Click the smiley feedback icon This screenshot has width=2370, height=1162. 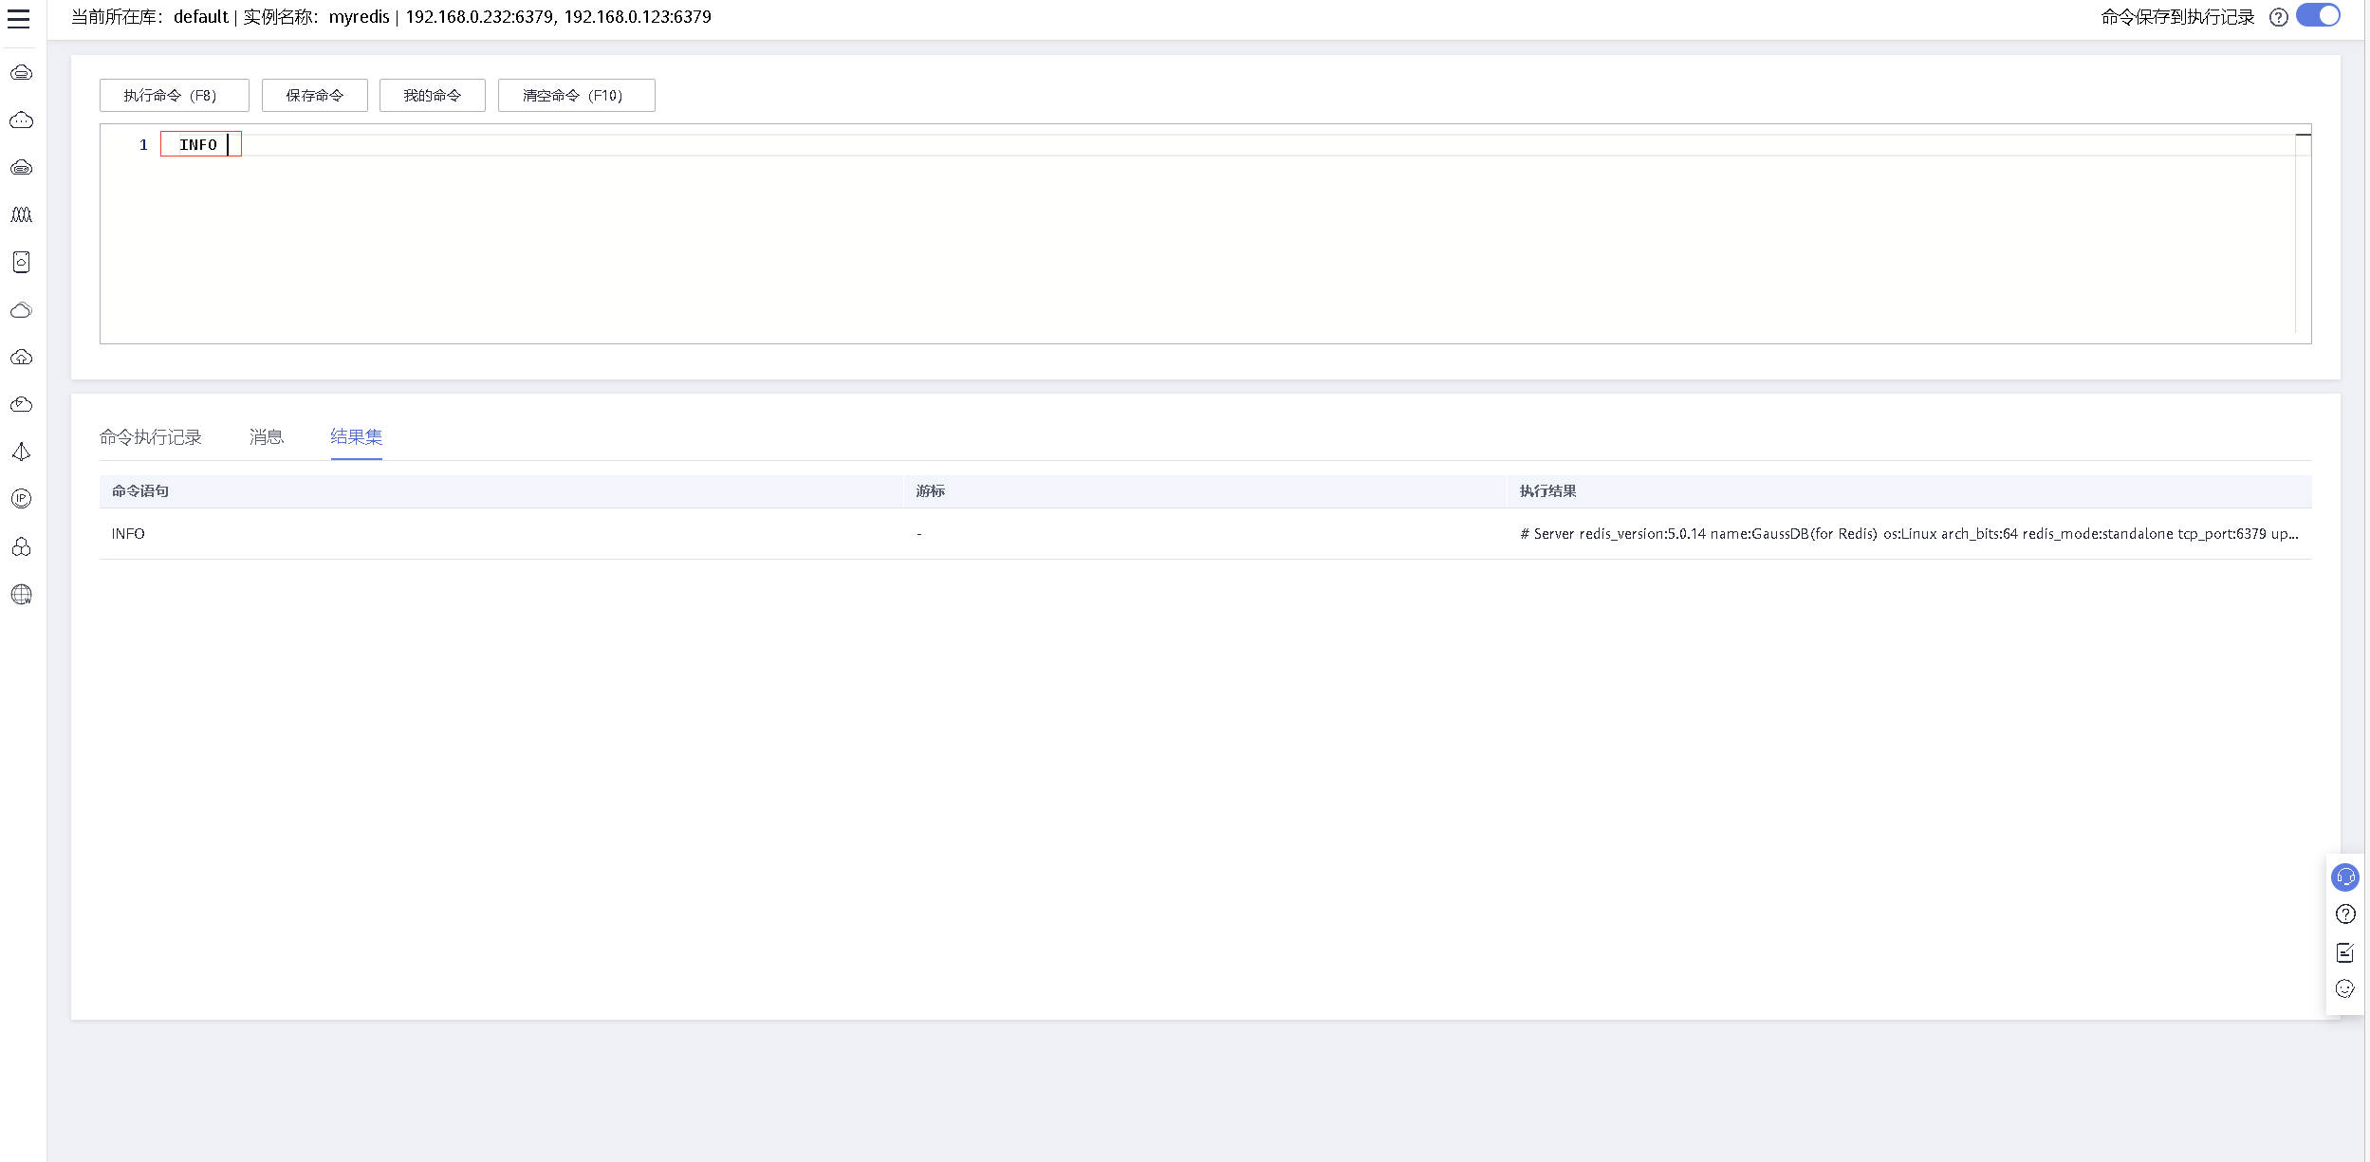tap(2344, 989)
